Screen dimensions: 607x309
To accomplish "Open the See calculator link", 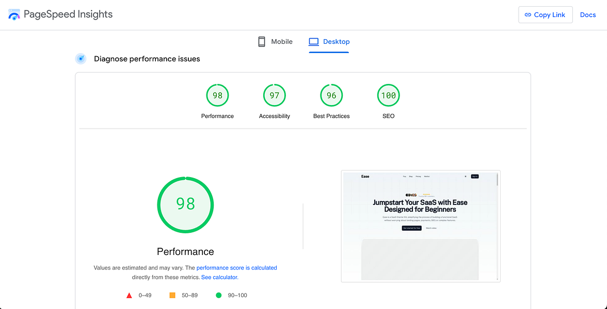I will pos(219,277).
